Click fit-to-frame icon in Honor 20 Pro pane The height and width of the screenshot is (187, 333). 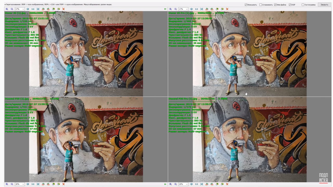click(202, 9)
